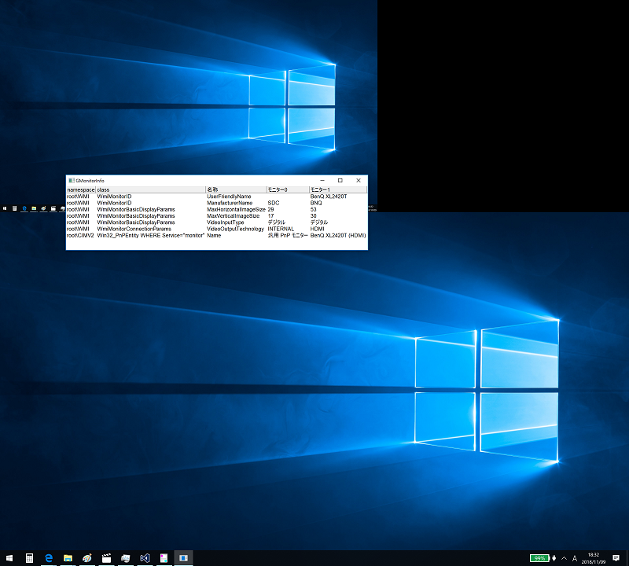Select the VideoInputType cell
Screen dimensions: 629x566
point(225,222)
